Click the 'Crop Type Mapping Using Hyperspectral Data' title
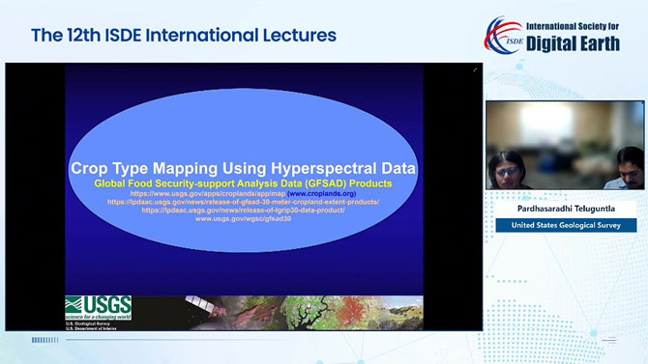648x364 pixels. click(x=243, y=168)
